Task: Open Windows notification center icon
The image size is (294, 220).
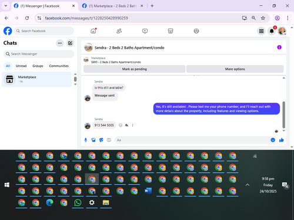Action: point(285,185)
